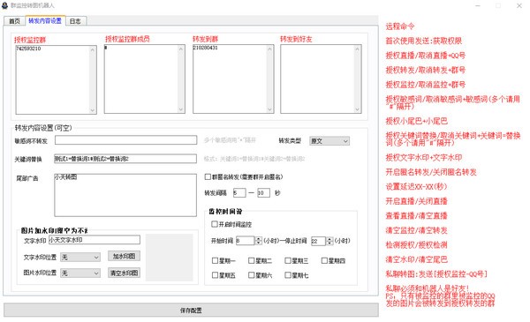Focus the 敏感词不转发 input field
The height and width of the screenshot is (322, 530).
coord(125,140)
